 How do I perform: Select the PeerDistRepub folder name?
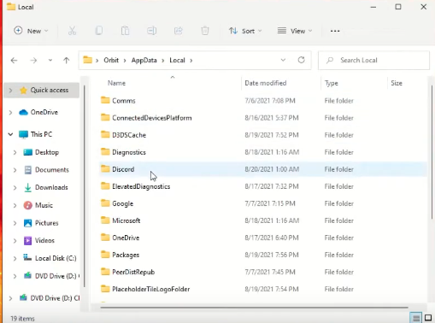(x=133, y=272)
